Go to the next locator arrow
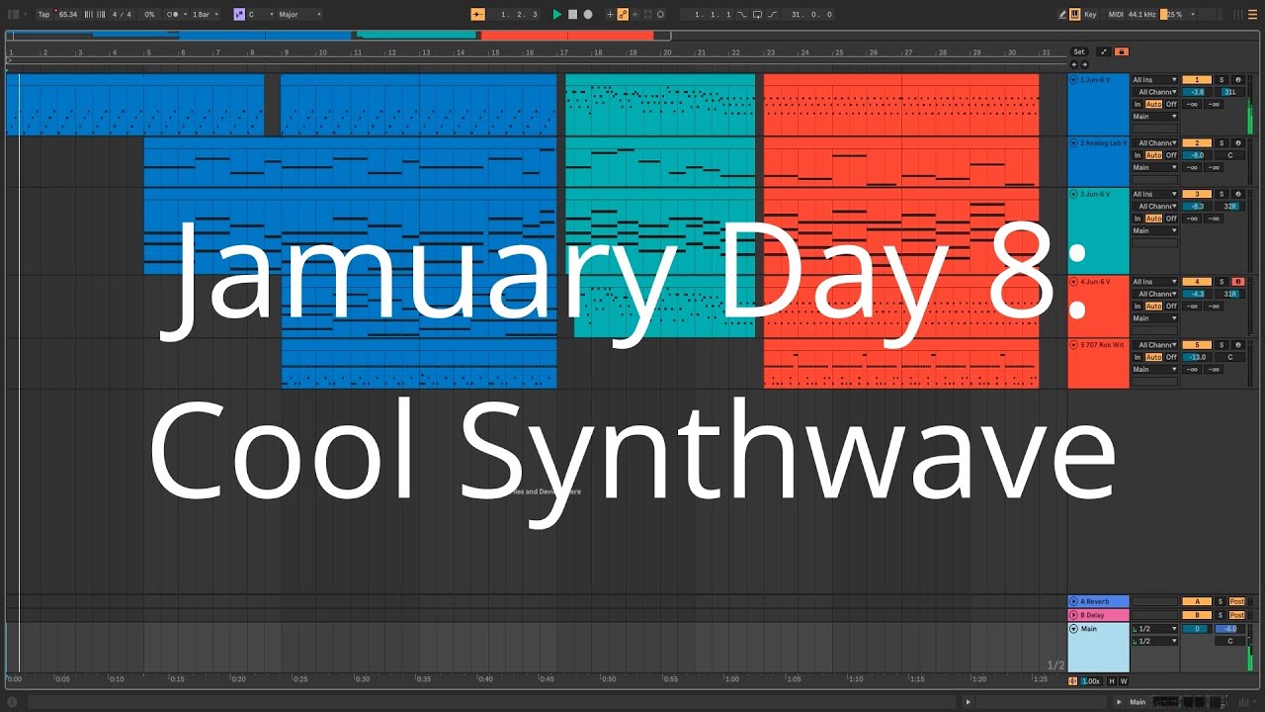1265x712 pixels. tap(1084, 64)
